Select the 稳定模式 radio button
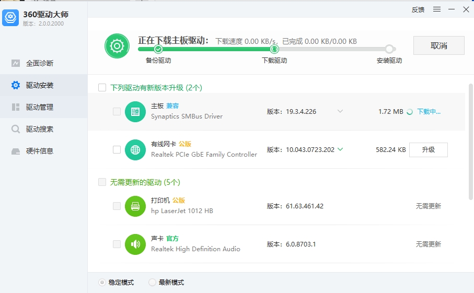474x293 pixels. pos(102,282)
